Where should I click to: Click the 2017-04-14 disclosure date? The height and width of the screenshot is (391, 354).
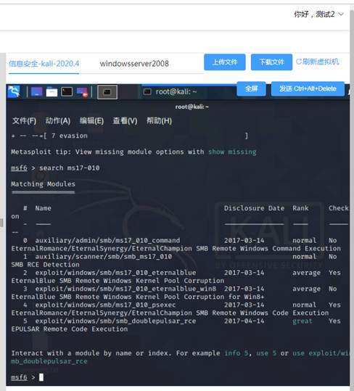(244, 321)
